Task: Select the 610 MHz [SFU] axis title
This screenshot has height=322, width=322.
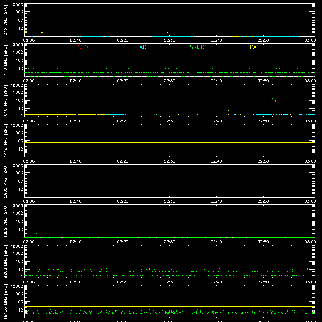Action: (6, 101)
